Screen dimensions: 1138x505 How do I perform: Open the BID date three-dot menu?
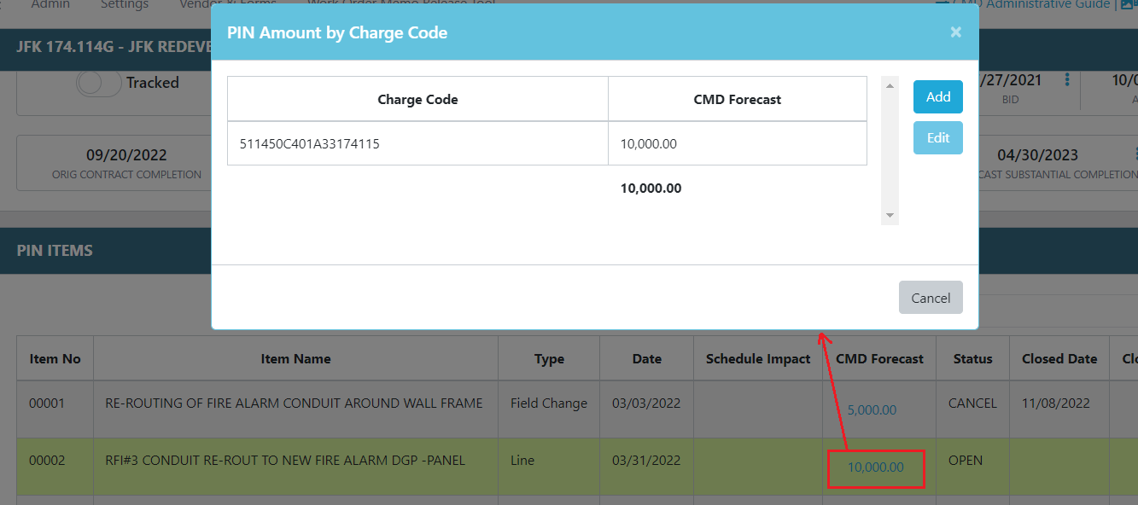pos(1067,80)
